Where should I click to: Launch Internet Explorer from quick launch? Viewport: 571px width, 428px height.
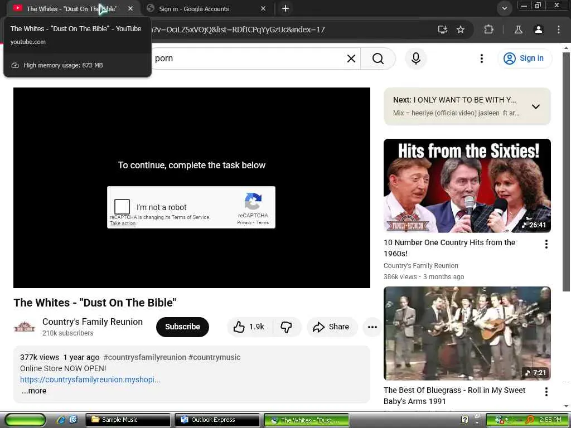pos(61,420)
